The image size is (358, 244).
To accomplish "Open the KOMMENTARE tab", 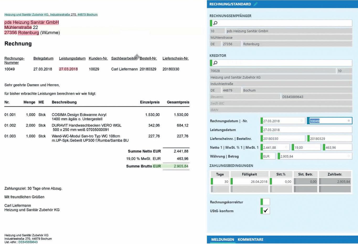I will pyautogui.click(x=250, y=240).
